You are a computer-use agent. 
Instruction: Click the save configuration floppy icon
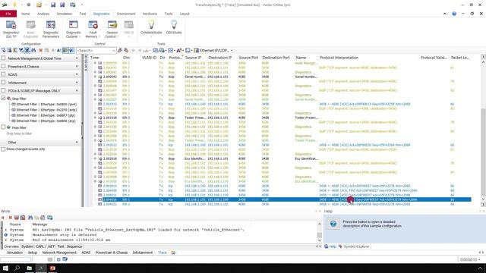pyautogui.click(x=53, y=5)
